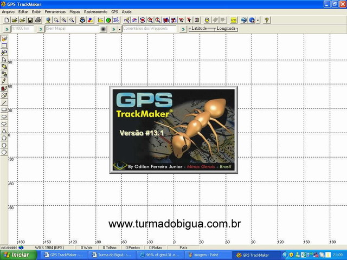Open dropdown arrow beside globe search icon
This screenshot has height=260, width=347.
tap(258, 20)
